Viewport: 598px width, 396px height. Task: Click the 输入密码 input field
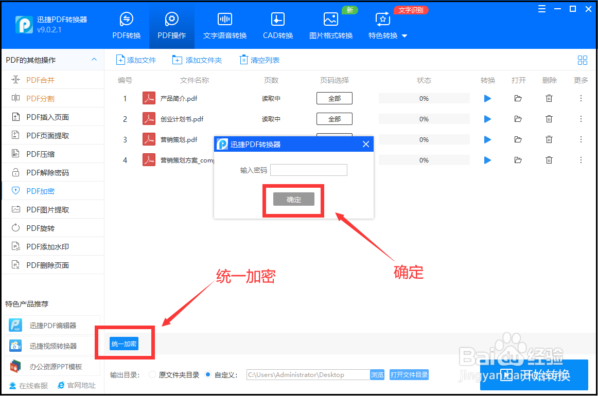pos(309,170)
